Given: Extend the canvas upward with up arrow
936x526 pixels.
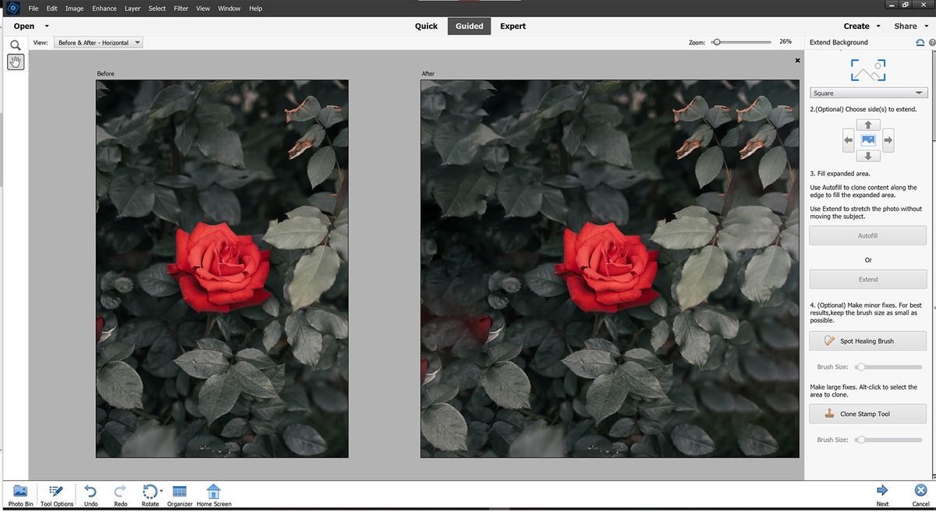Looking at the screenshot, I should click(x=868, y=125).
